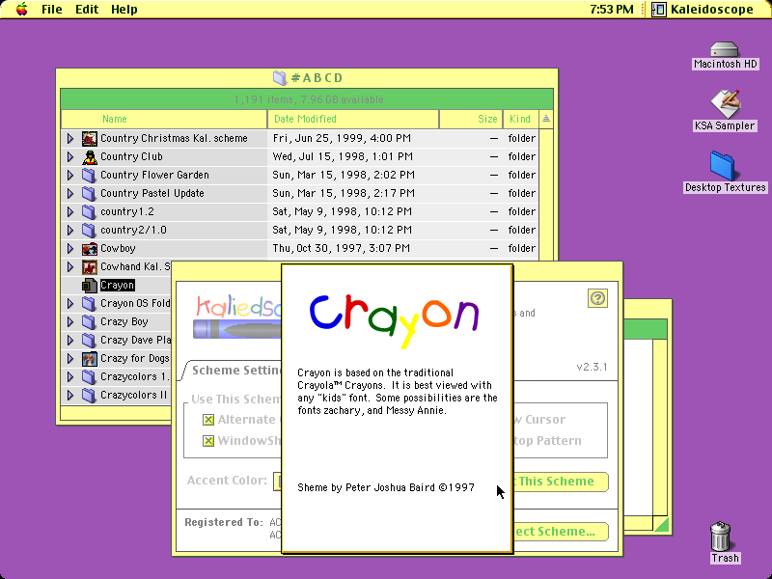Click 'Sheme by Peter Joshua Baird ©1997' credit text
This screenshot has width=772, height=579.
point(386,487)
